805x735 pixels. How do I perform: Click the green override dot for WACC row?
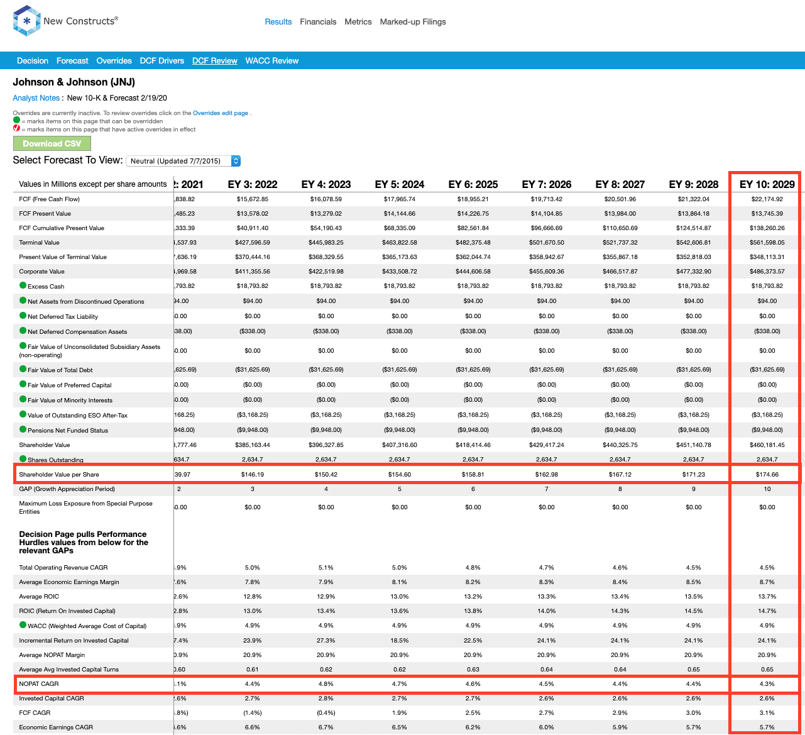pos(23,625)
